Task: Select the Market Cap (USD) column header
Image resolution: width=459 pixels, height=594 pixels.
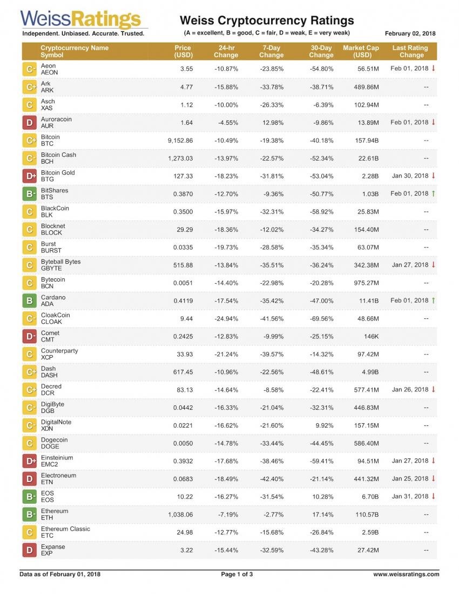Action: coord(361,51)
